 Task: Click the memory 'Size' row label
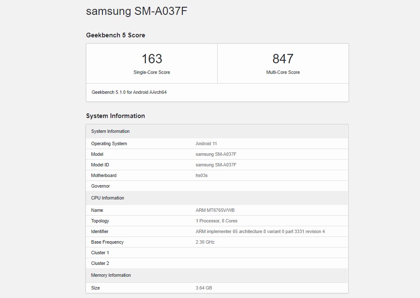95,288
